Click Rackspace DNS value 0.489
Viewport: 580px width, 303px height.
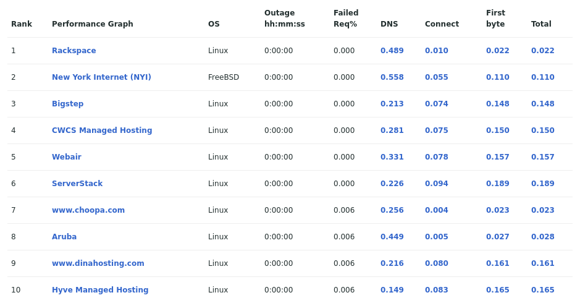point(392,50)
